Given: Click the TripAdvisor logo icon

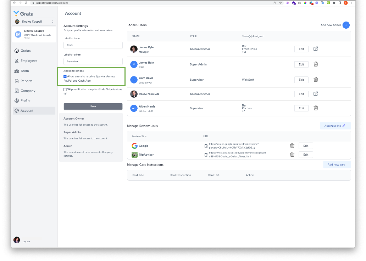Looking at the screenshot, I should click(134, 155).
